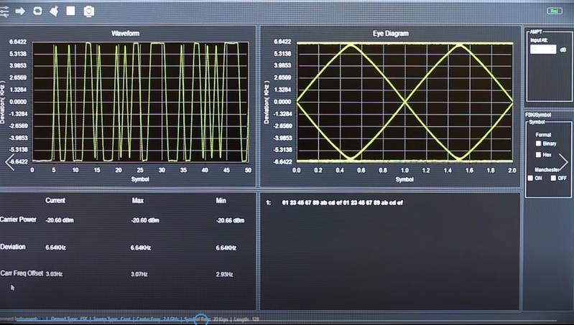
Task: Turn Manchester ON checkbox on
Action: 530,178
